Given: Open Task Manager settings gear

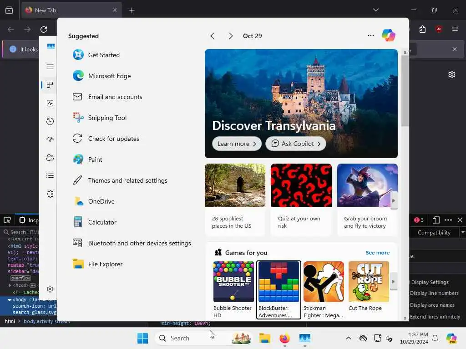Looking at the screenshot, I should (50, 289).
